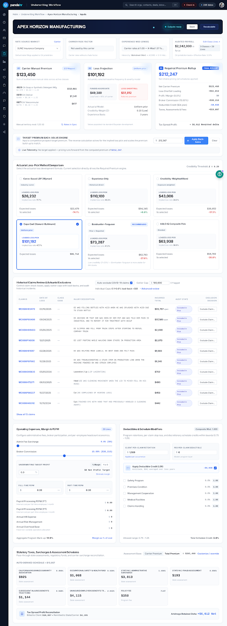Click the Save button
Viewport: 227px width, 626px height.
(192, 27)
